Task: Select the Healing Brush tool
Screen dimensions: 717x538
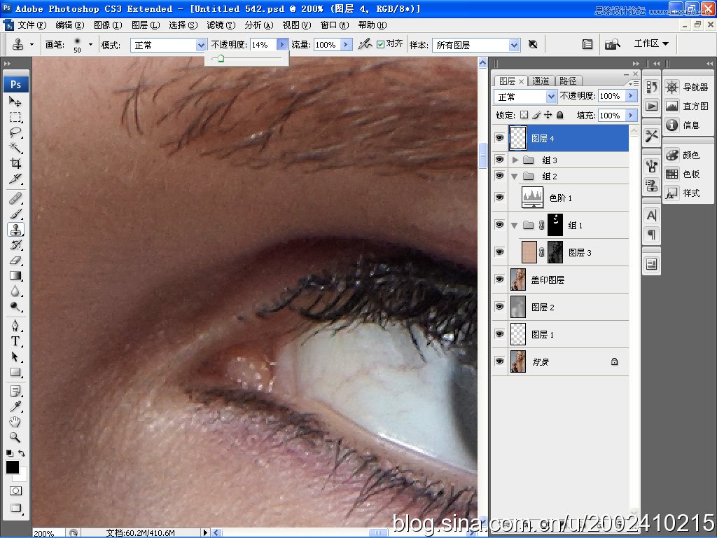Action: pos(15,198)
